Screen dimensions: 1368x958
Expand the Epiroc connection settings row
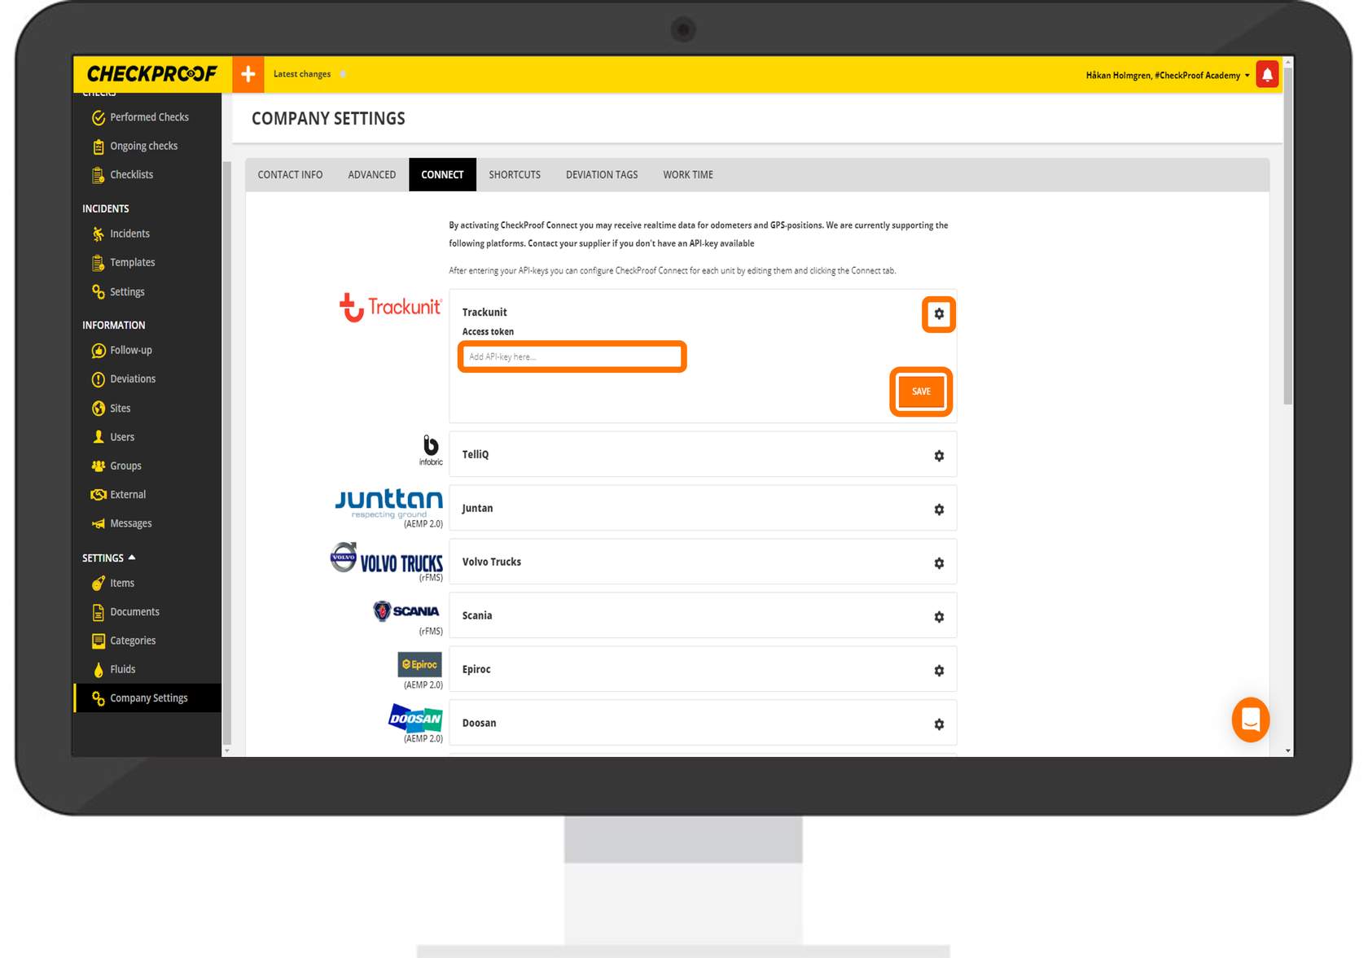coord(702,669)
